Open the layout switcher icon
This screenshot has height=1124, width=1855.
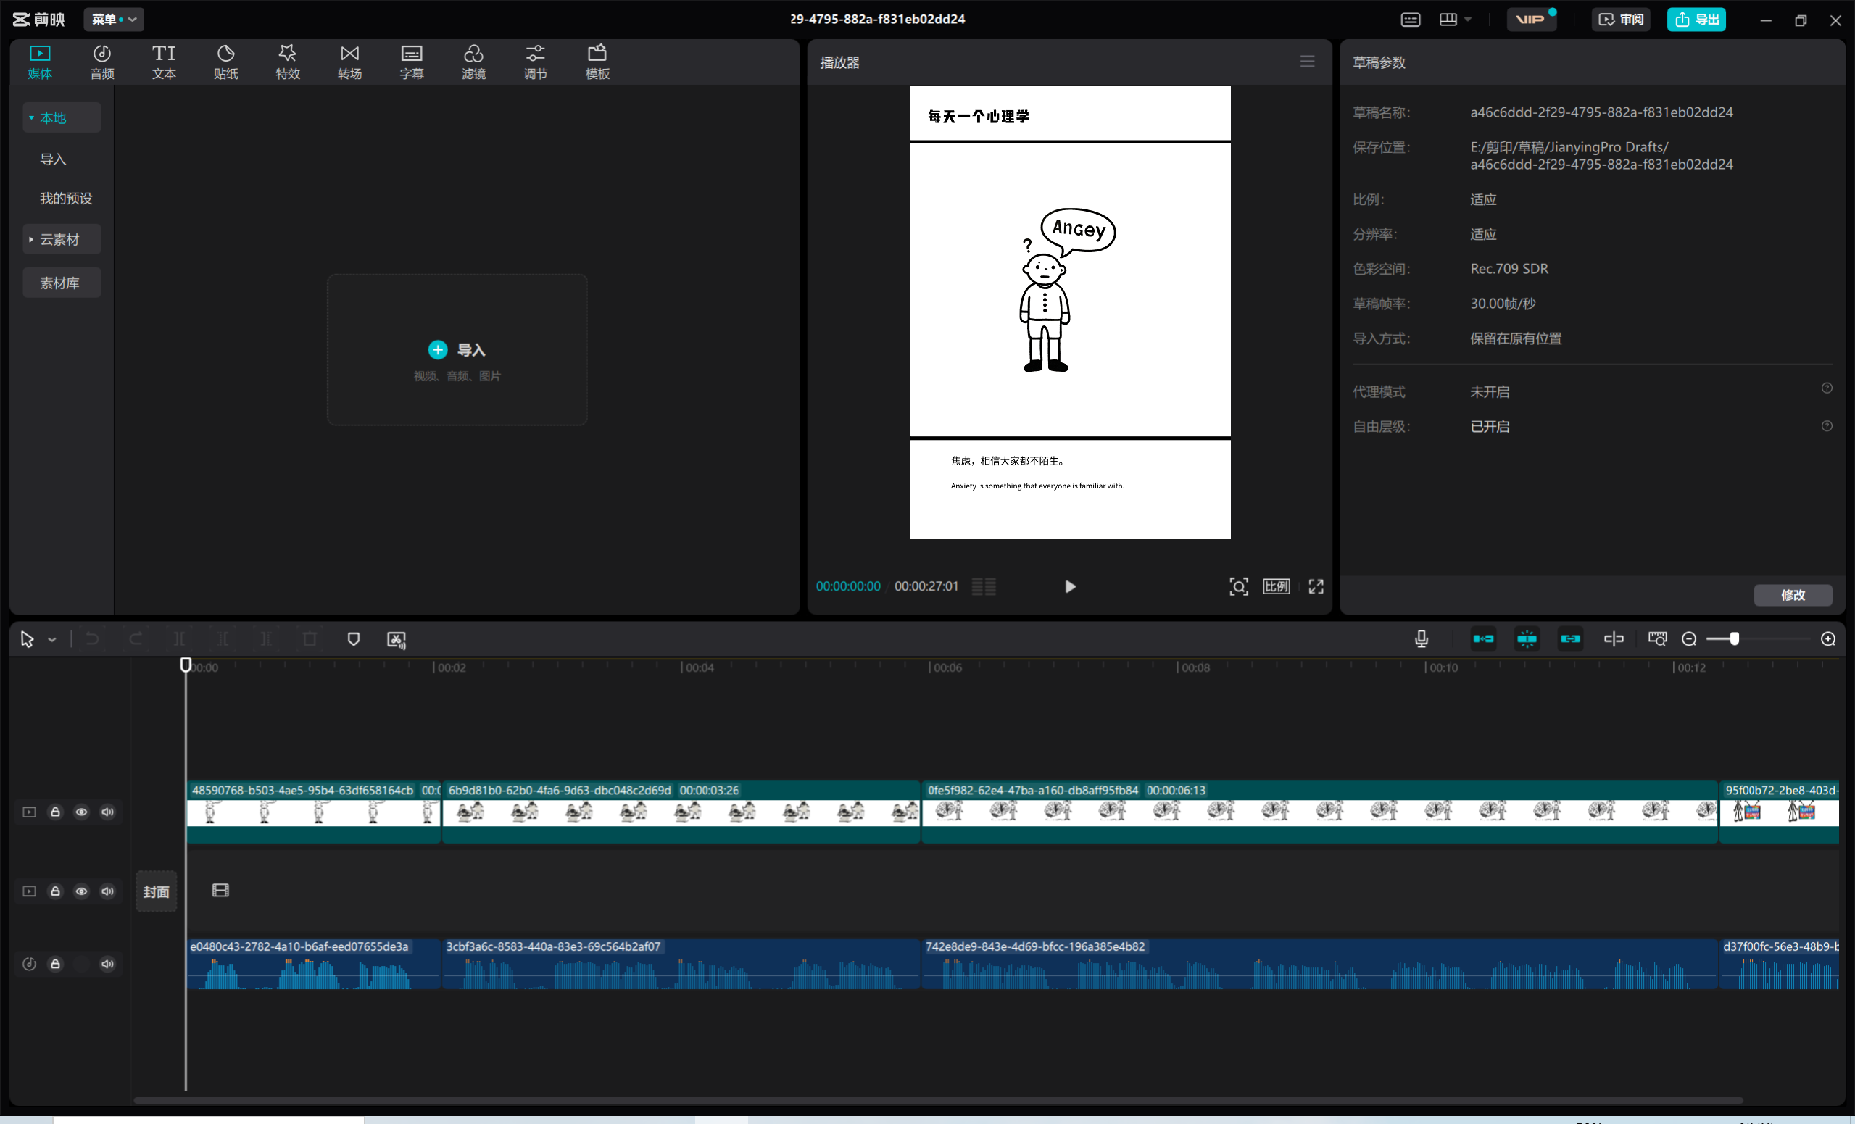pyautogui.click(x=1448, y=20)
